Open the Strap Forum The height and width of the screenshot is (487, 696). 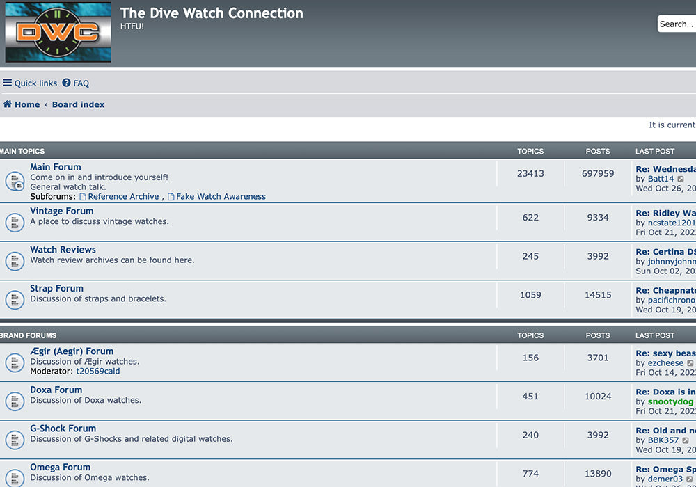click(57, 288)
